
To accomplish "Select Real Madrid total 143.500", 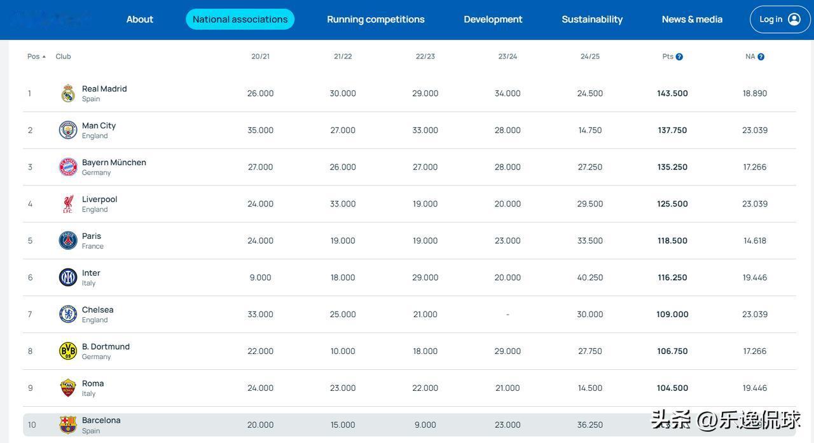I will pyautogui.click(x=673, y=93).
